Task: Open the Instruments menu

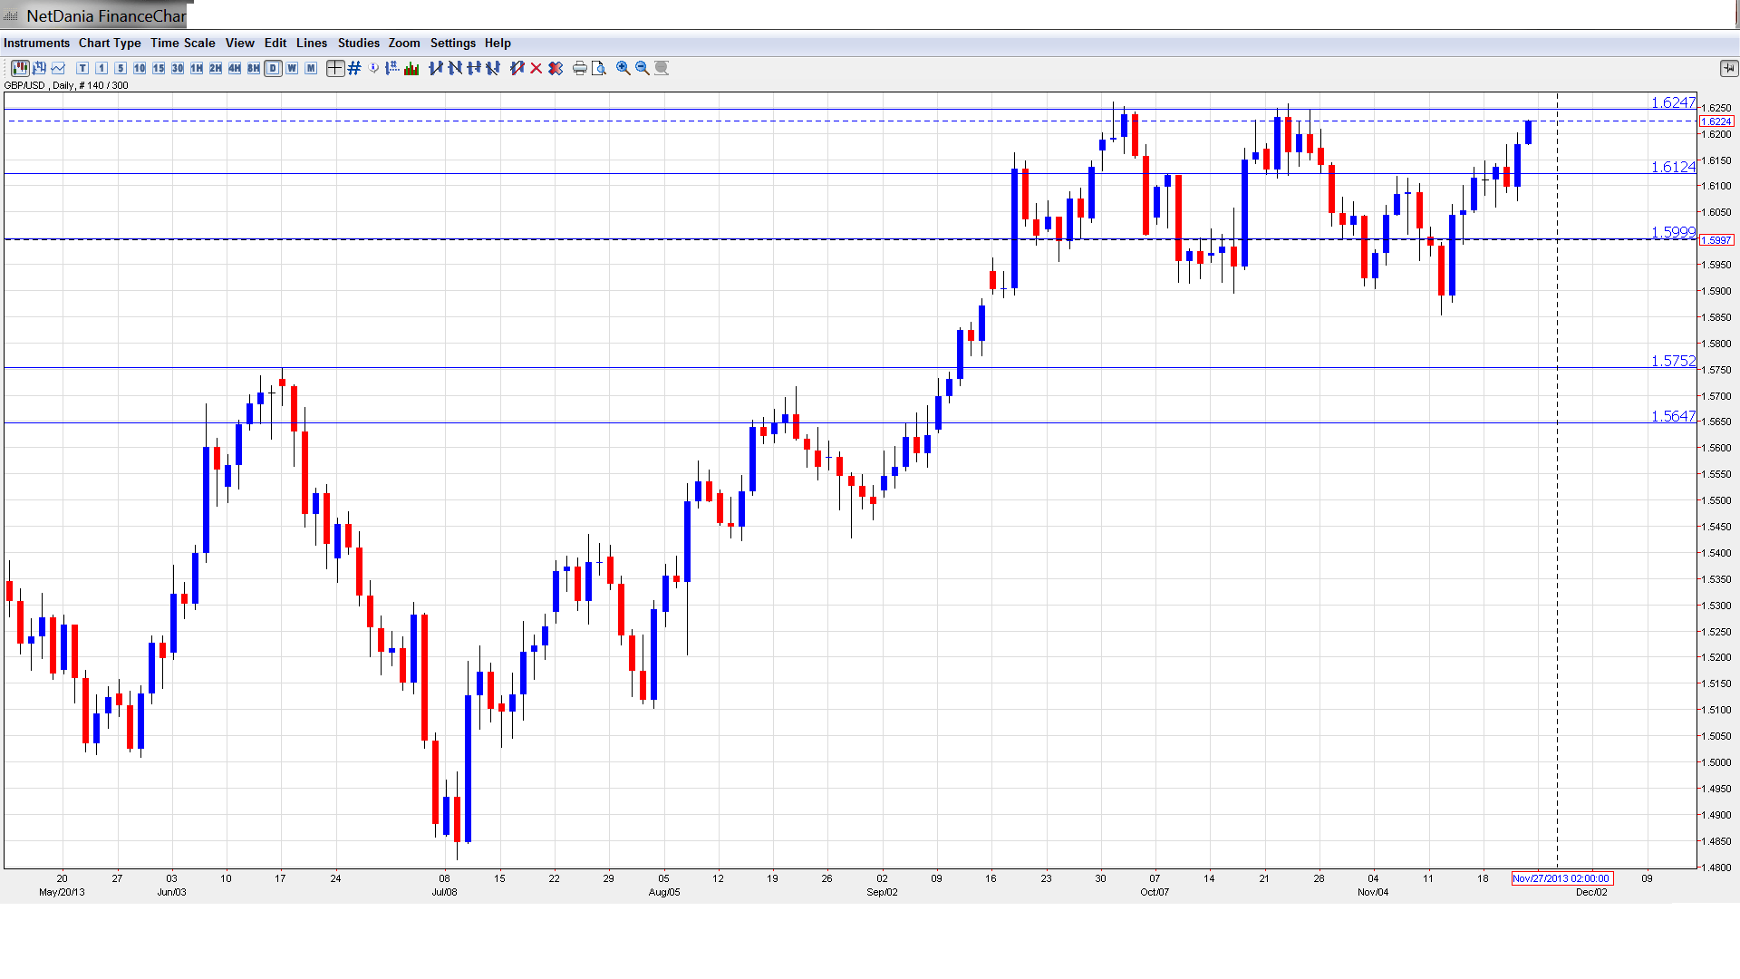Action: (x=36, y=43)
